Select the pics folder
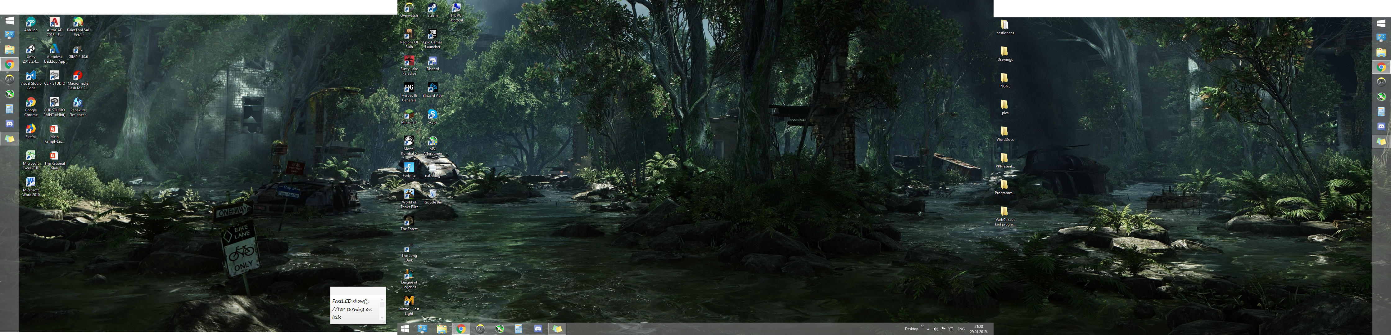This screenshot has width=1391, height=335. (1004, 107)
